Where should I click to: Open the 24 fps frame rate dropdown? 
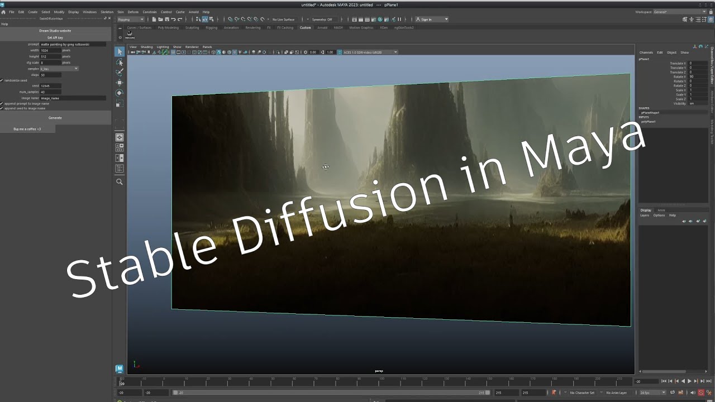[x=652, y=393]
